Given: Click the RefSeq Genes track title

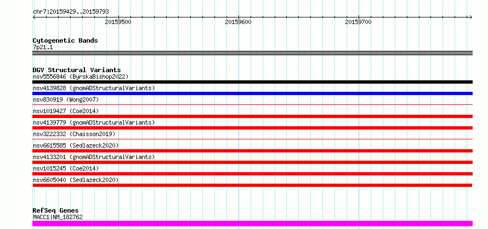Looking at the screenshot, I should tap(55, 211).
